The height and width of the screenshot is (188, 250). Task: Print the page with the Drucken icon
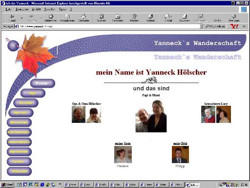[185, 16]
